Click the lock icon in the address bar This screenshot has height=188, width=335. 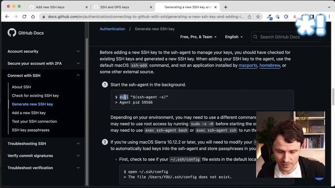43,17
